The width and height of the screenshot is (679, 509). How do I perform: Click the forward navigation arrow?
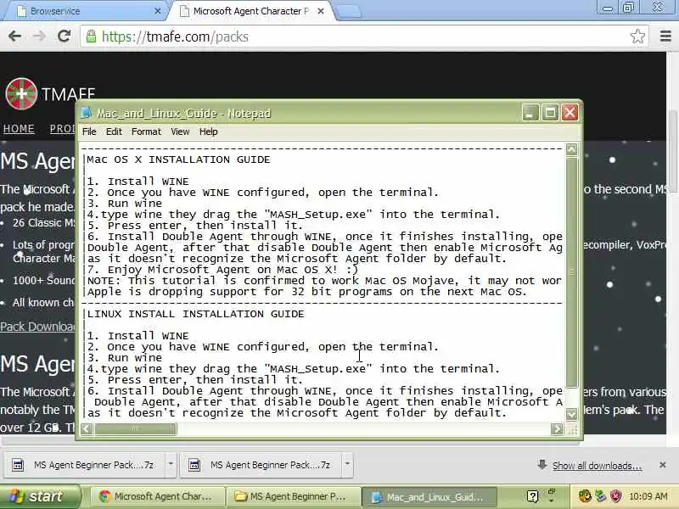[39, 36]
